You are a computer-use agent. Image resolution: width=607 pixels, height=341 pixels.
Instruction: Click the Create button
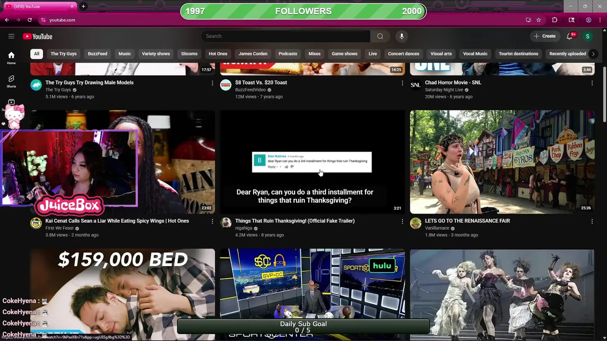coord(544,36)
